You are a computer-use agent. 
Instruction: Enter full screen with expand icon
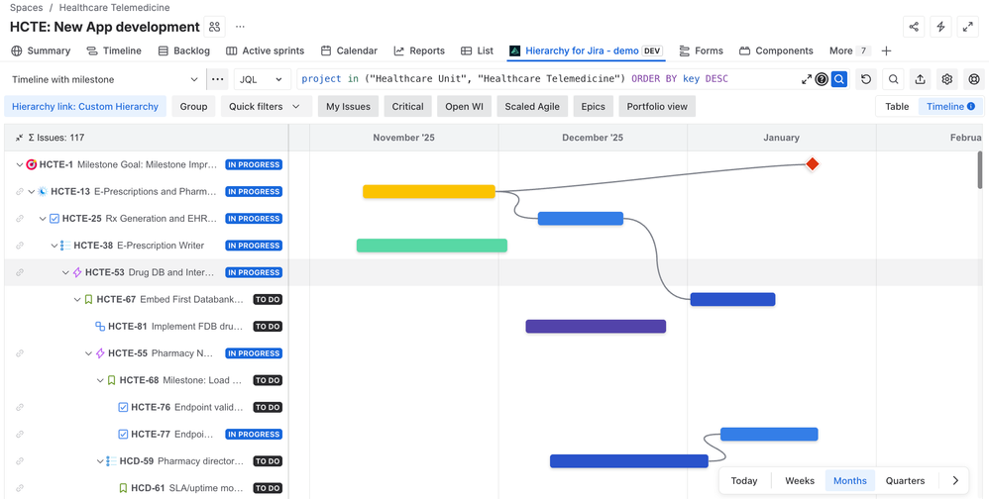967,27
